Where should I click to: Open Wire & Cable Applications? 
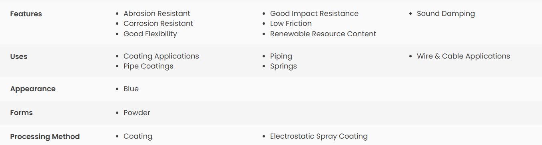pos(463,56)
